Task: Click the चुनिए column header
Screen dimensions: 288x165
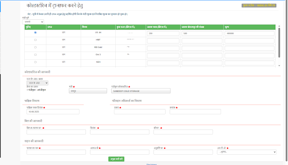Action: click(x=35, y=27)
